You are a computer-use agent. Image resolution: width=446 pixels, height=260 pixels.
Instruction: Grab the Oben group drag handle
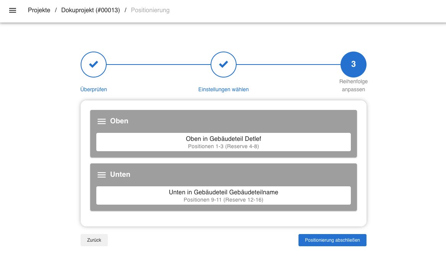tap(102, 121)
